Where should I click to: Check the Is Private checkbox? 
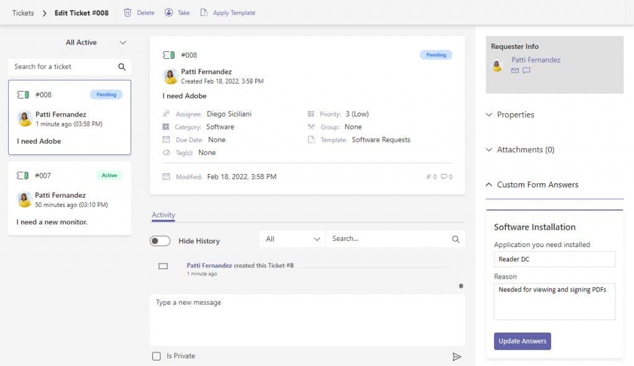157,356
